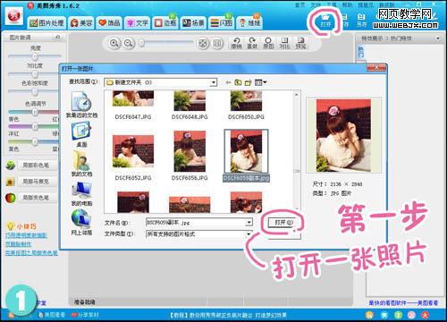Click the create new folder icon
The width and height of the screenshot is (447, 322).
[248, 82]
